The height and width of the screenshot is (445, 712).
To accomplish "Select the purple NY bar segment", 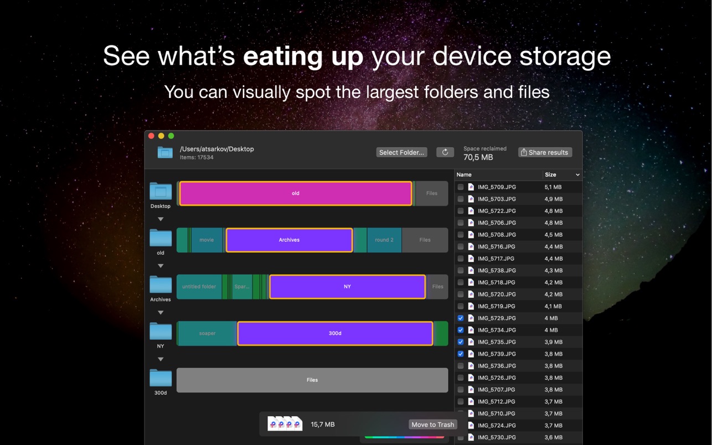I will tap(347, 287).
